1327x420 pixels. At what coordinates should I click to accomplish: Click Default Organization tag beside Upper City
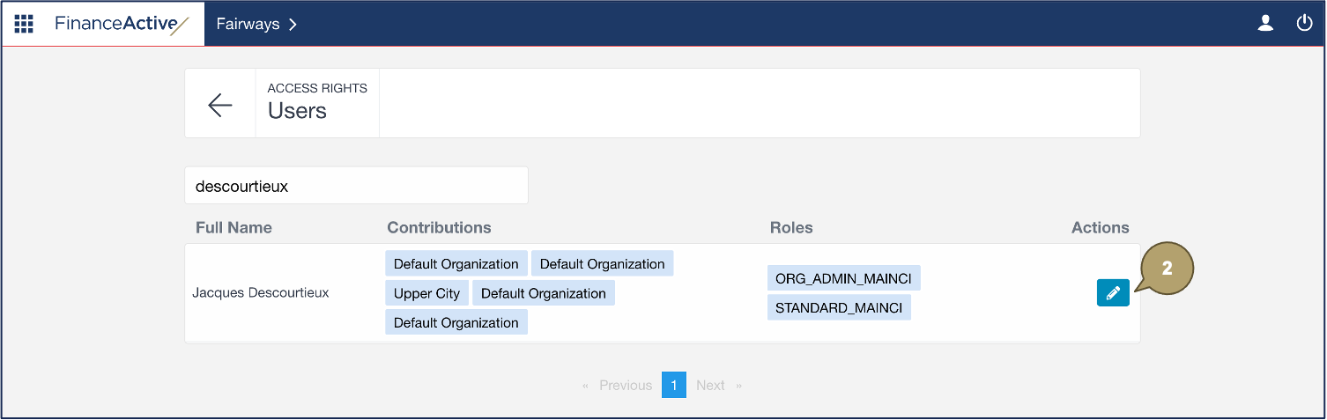pos(543,293)
